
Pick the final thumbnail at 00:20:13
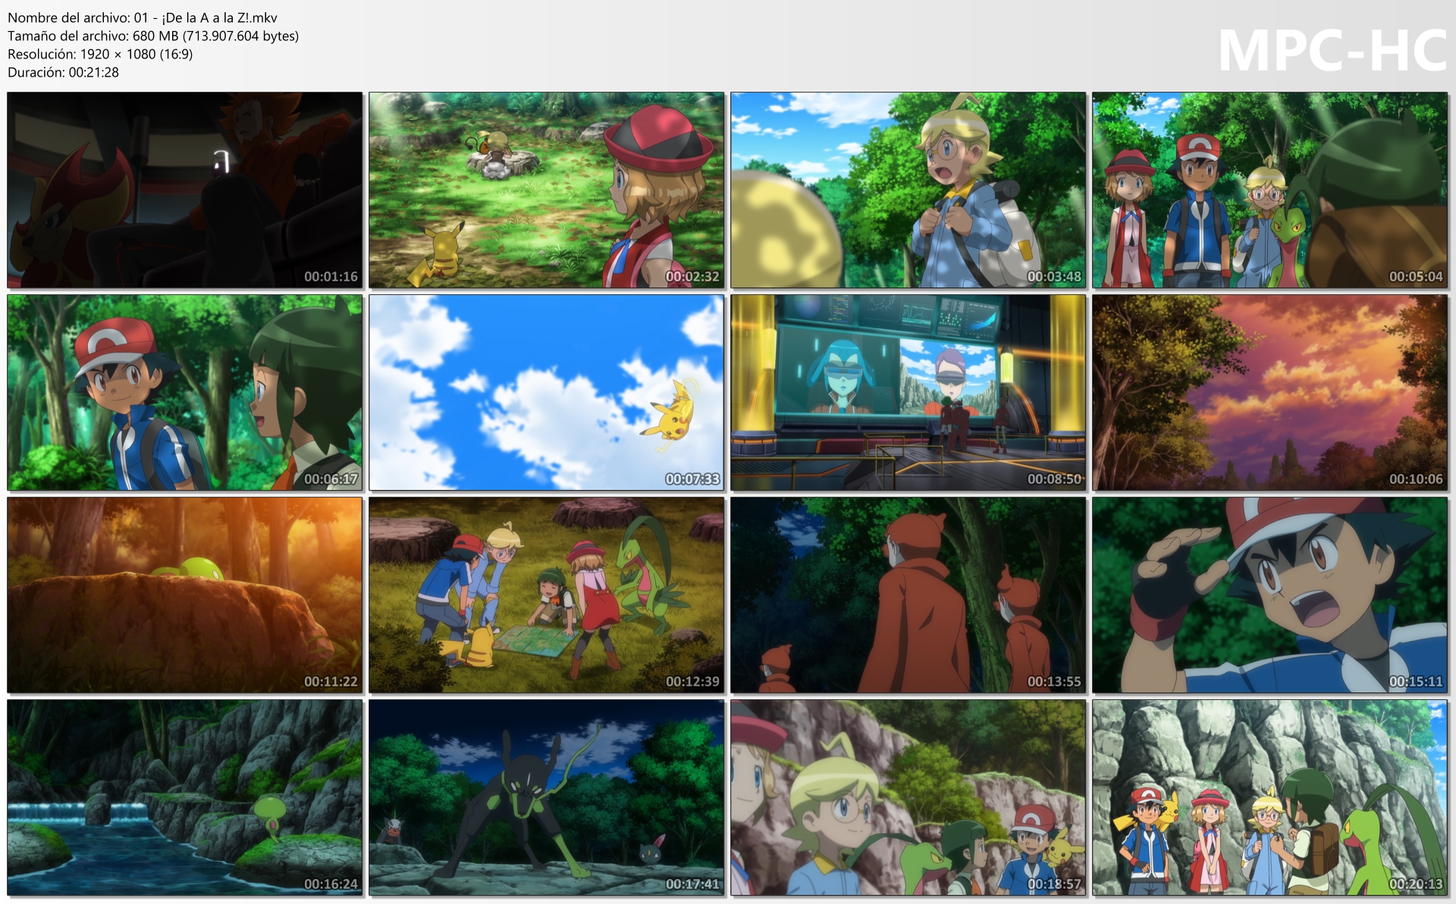1270,798
